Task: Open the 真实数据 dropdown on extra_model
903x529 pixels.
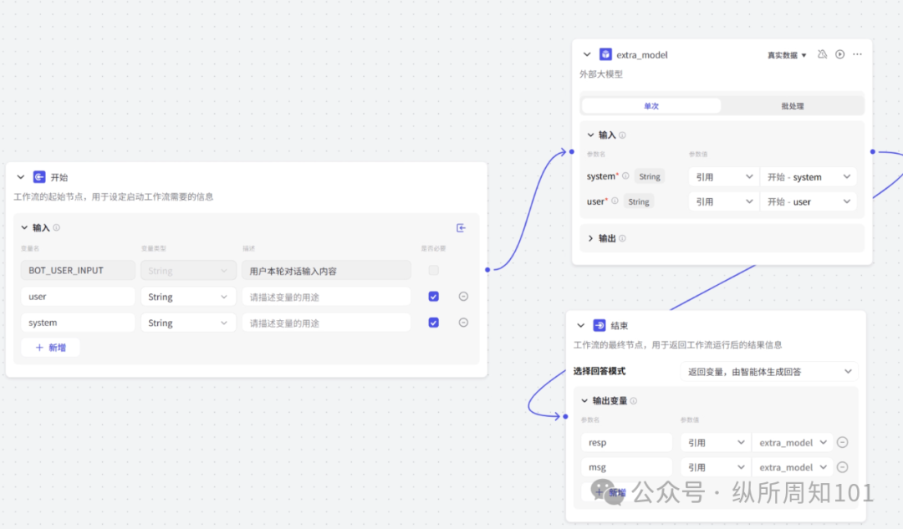Action: coord(784,53)
